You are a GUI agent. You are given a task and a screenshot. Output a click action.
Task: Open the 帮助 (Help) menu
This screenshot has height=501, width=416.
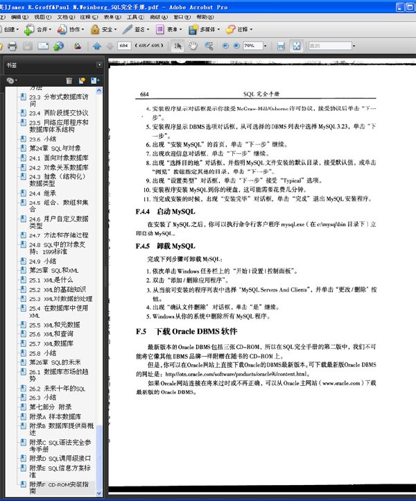[x=205, y=17]
